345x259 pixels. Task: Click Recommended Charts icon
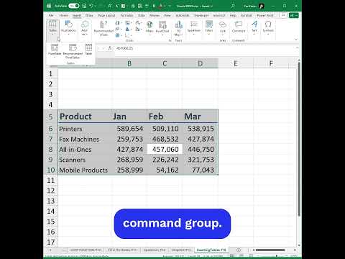click(103, 28)
